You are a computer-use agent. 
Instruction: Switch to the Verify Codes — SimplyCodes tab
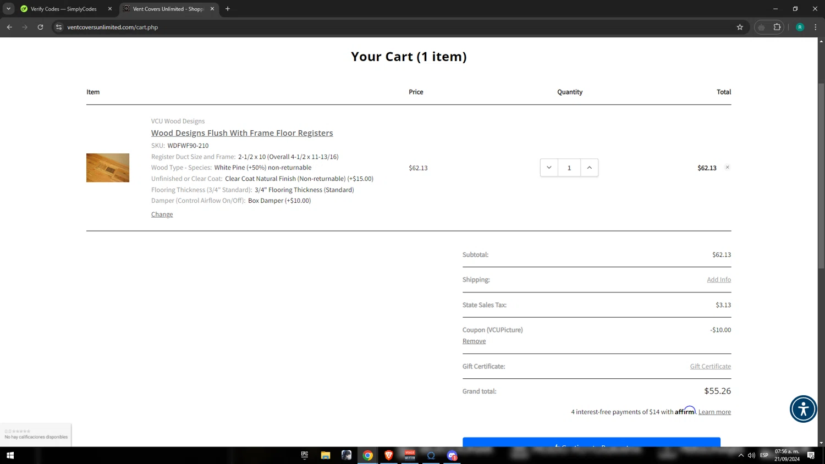[63, 9]
